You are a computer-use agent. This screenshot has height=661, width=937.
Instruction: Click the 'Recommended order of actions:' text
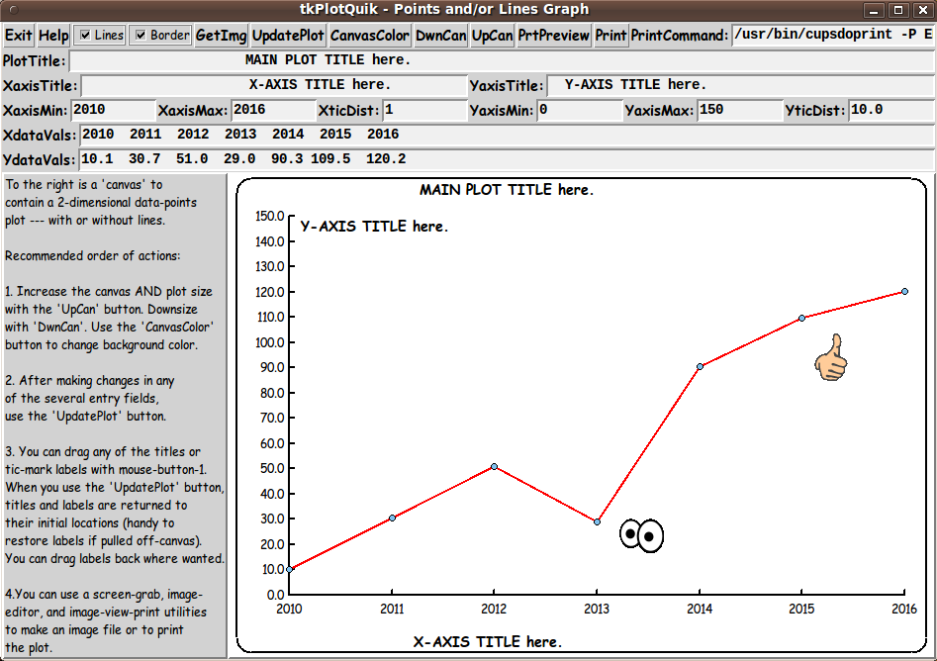pyautogui.click(x=93, y=256)
